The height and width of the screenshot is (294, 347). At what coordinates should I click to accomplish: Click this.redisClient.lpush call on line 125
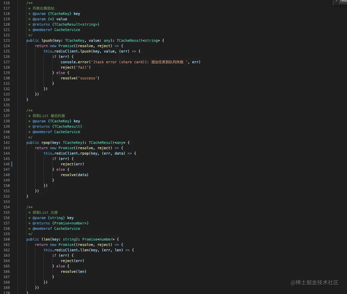pos(67,51)
